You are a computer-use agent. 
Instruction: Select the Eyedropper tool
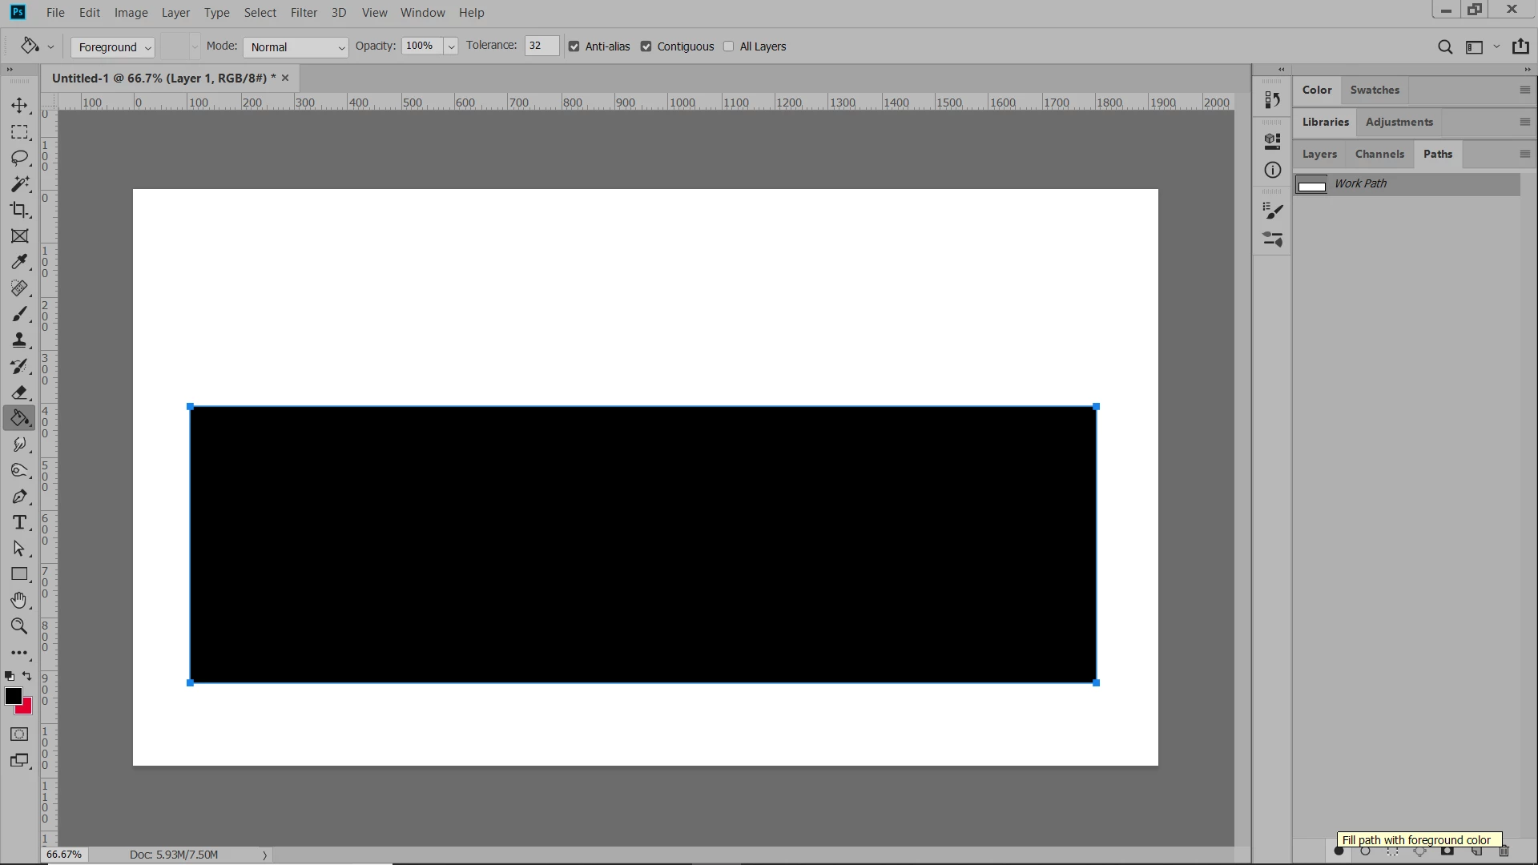(19, 262)
